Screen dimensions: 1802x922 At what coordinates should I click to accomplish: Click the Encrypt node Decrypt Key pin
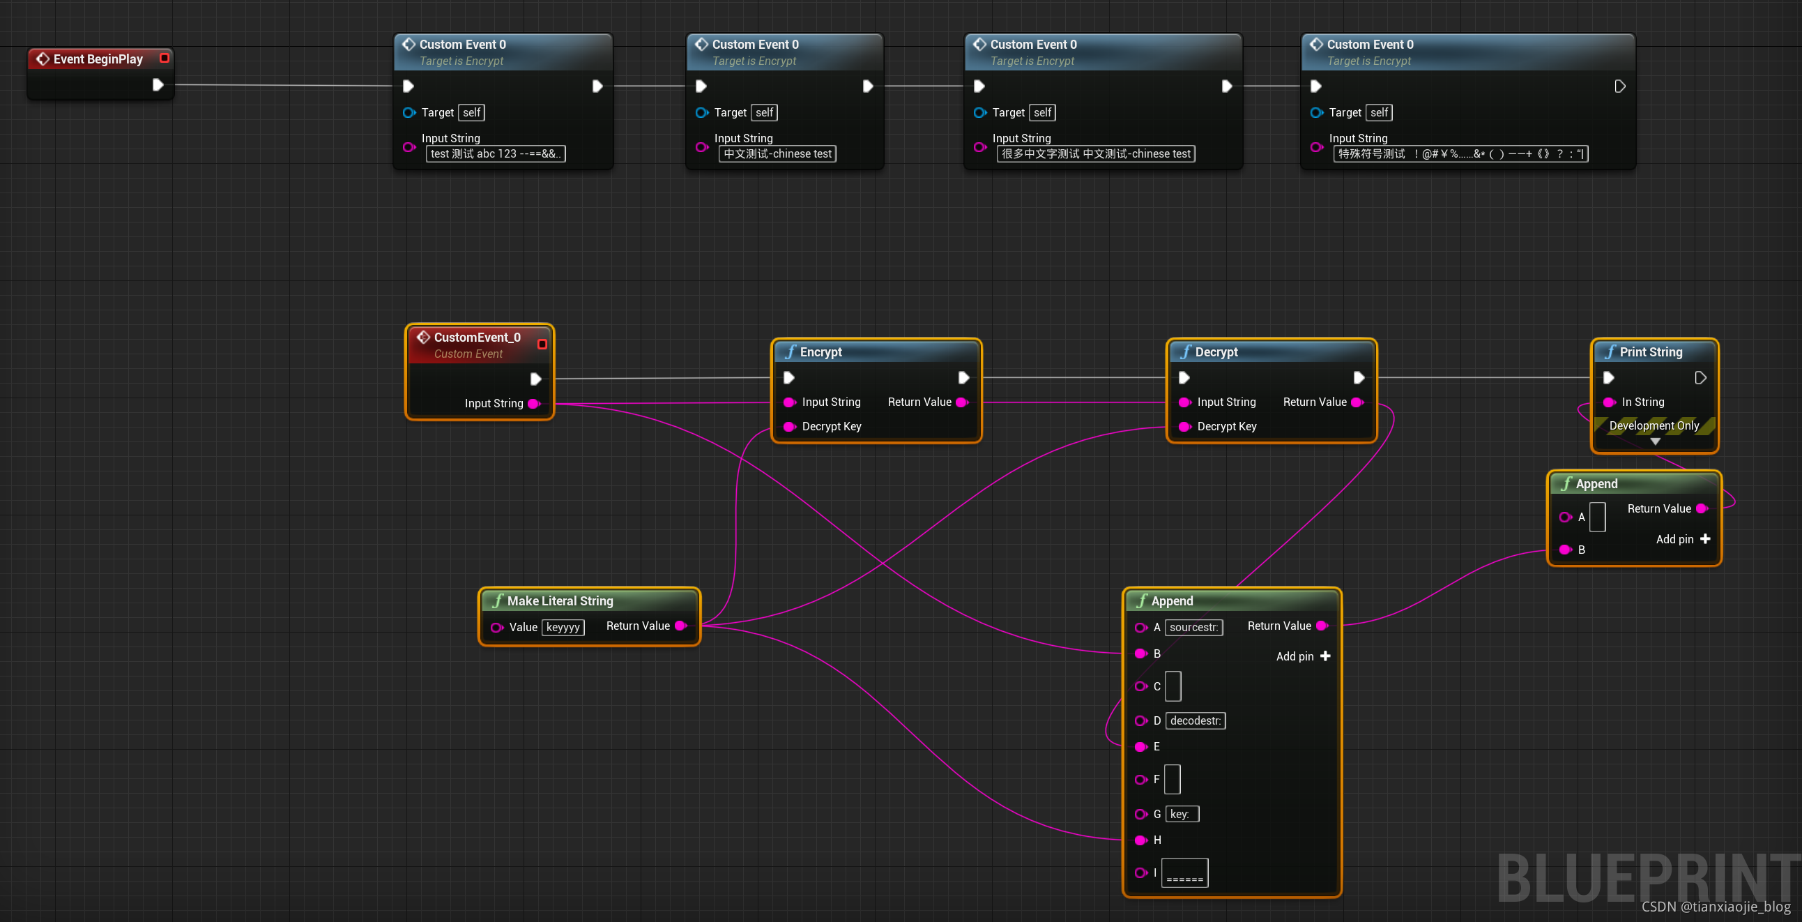point(790,426)
